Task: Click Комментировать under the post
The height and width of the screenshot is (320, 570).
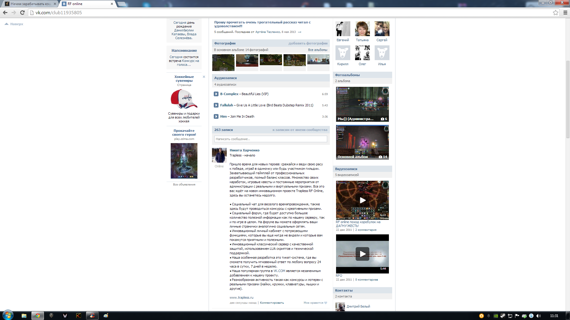Action: 272,303
